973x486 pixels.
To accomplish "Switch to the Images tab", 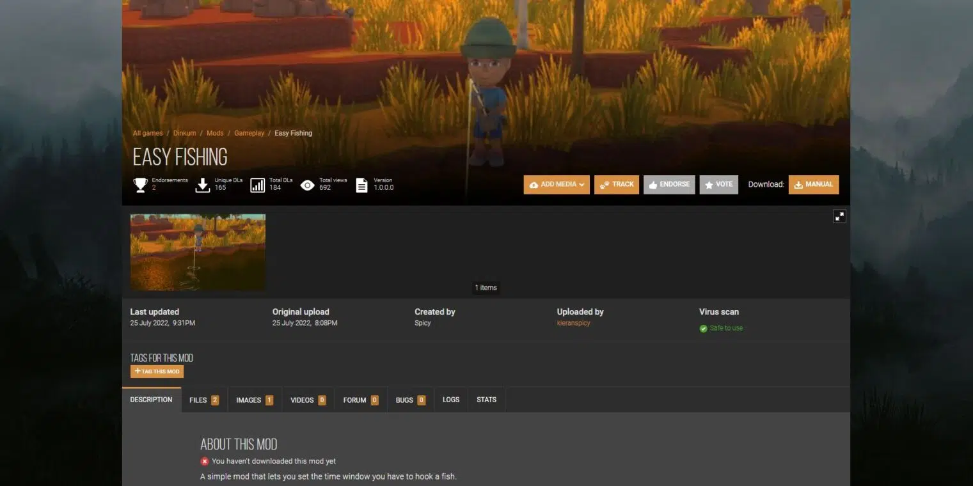I will point(255,400).
